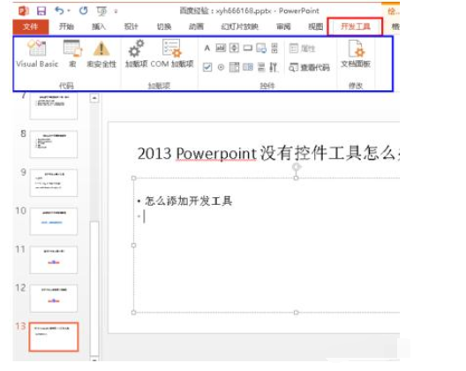The height and width of the screenshot is (371, 466).
Task: Click the PowerPoint application icon
Action: tap(23, 11)
